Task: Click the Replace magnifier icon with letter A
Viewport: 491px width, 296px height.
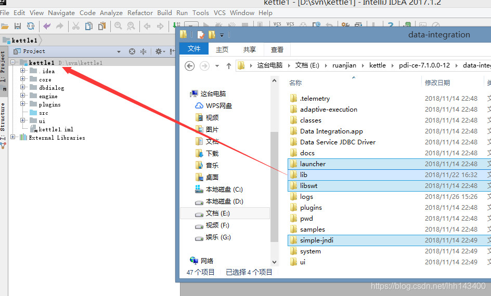Action: click(131, 26)
